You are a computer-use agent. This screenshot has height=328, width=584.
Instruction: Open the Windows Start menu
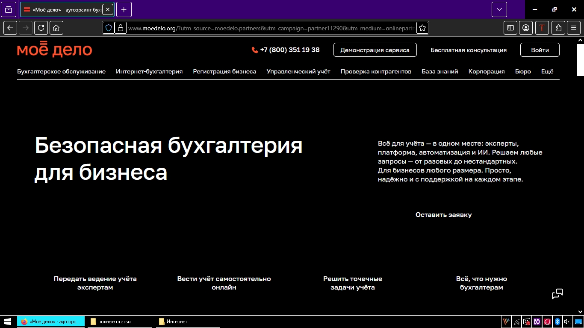8,322
